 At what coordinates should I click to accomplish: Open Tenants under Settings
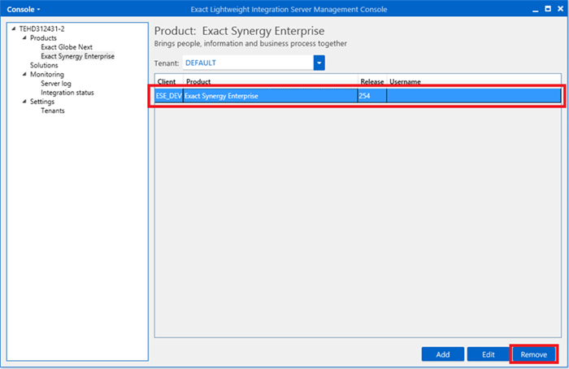pyautogui.click(x=53, y=111)
